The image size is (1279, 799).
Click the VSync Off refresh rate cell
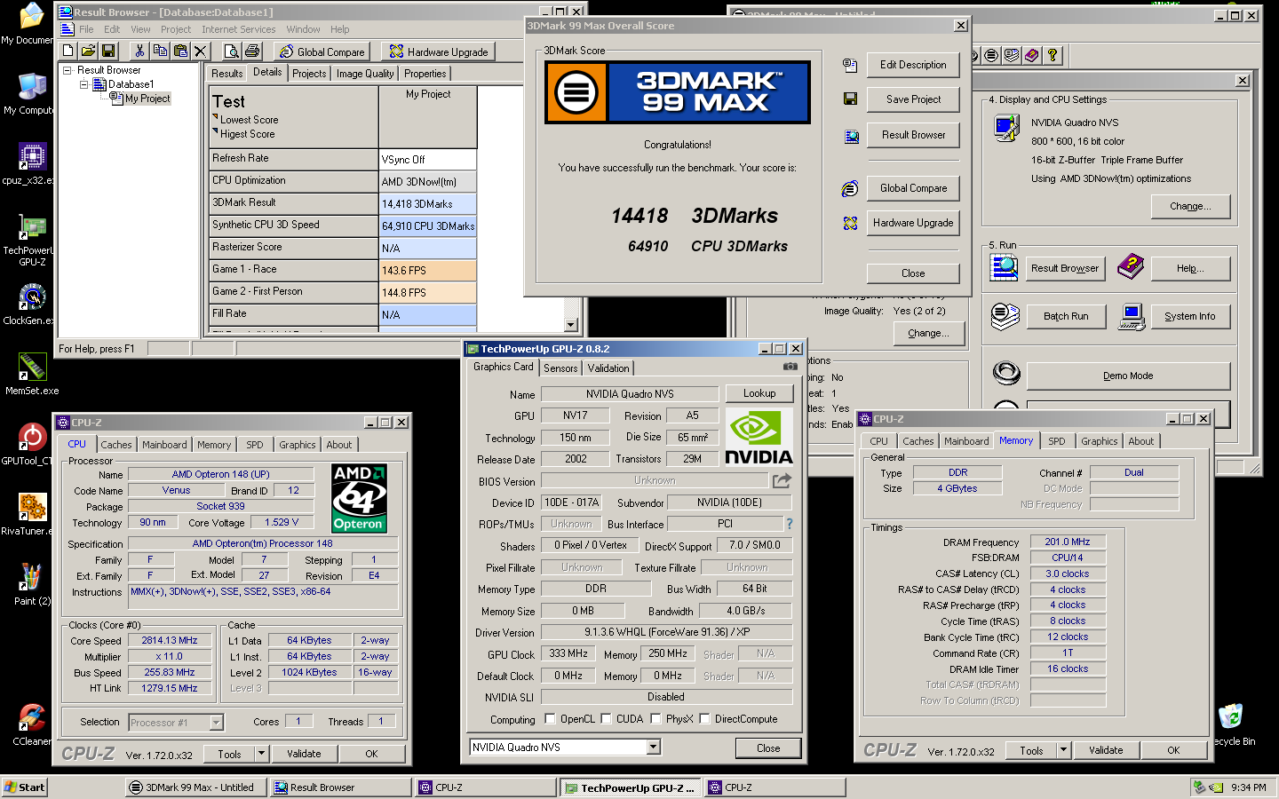pos(428,160)
